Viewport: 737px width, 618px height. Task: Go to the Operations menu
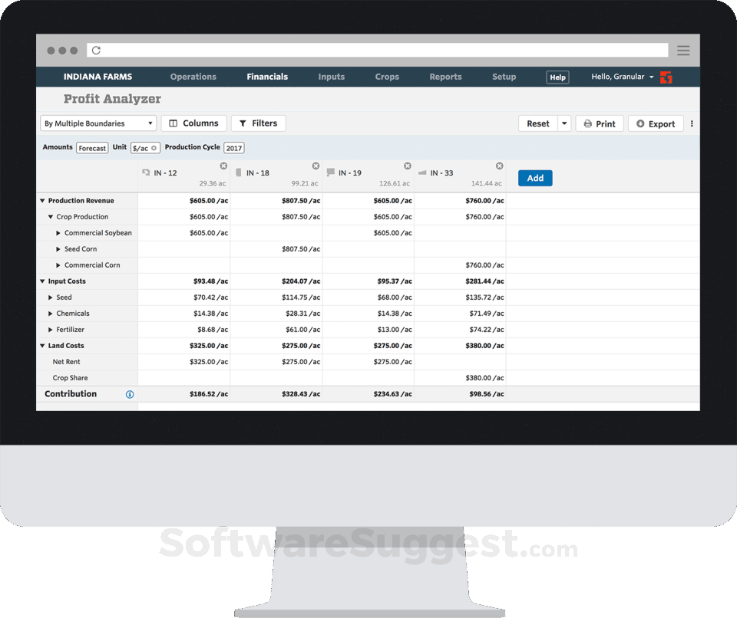point(193,77)
